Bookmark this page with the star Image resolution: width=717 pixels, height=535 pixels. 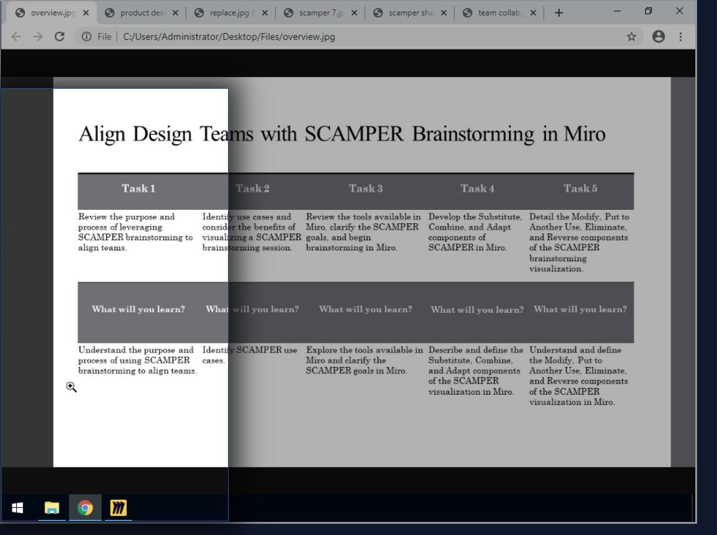point(631,37)
